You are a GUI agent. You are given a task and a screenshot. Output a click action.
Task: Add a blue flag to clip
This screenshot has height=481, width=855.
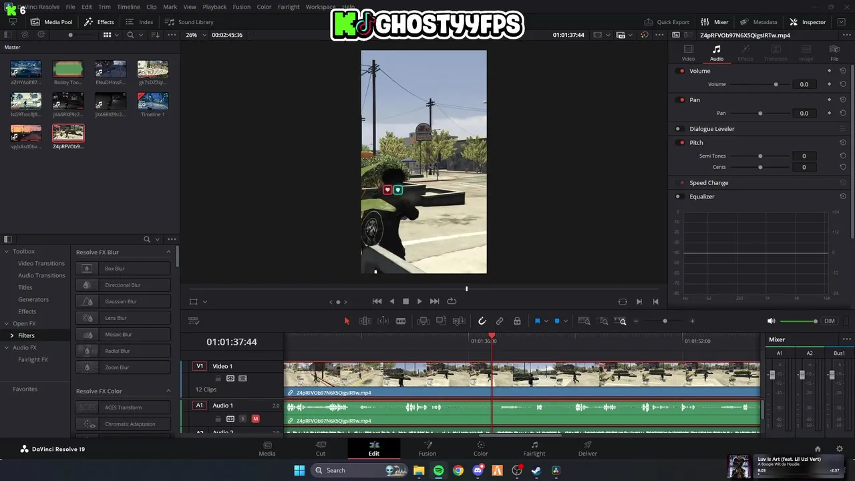click(537, 321)
